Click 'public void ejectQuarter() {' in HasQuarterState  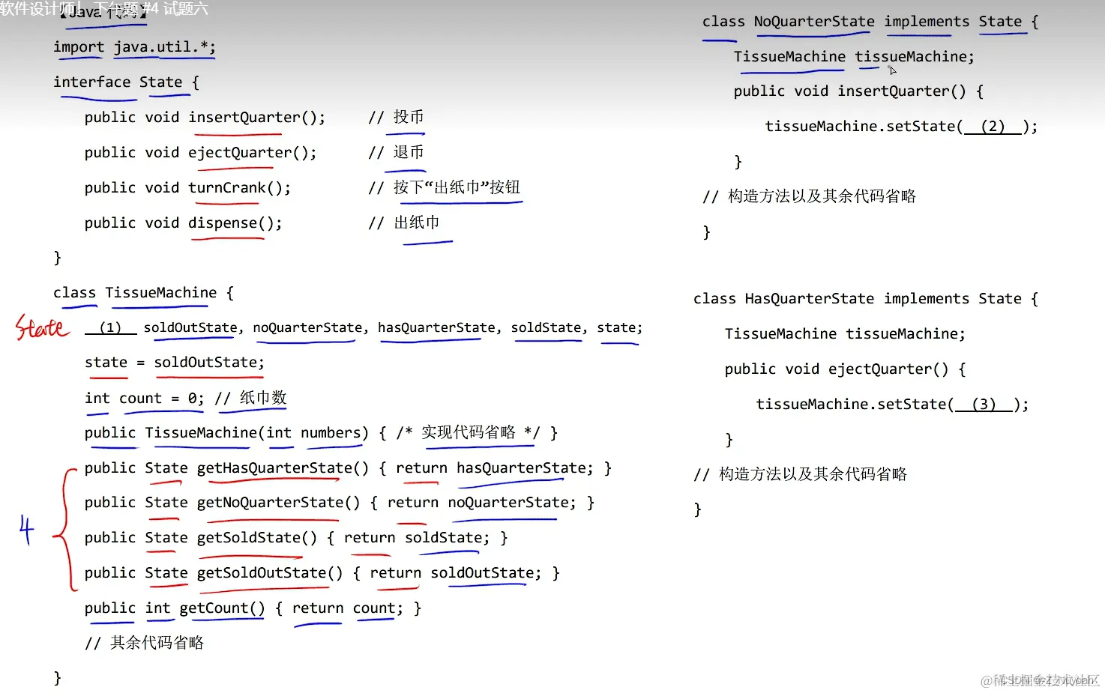coord(845,369)
